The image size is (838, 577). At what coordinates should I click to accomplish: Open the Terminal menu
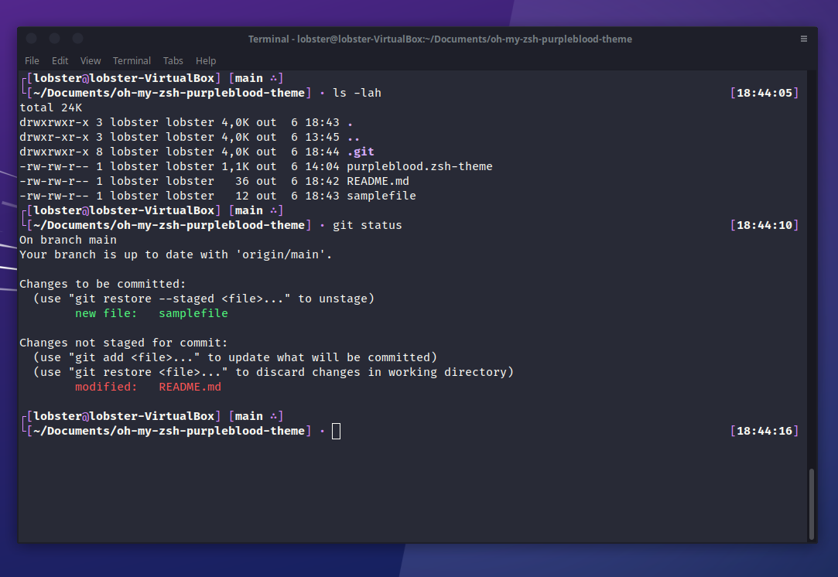(132, 60)
